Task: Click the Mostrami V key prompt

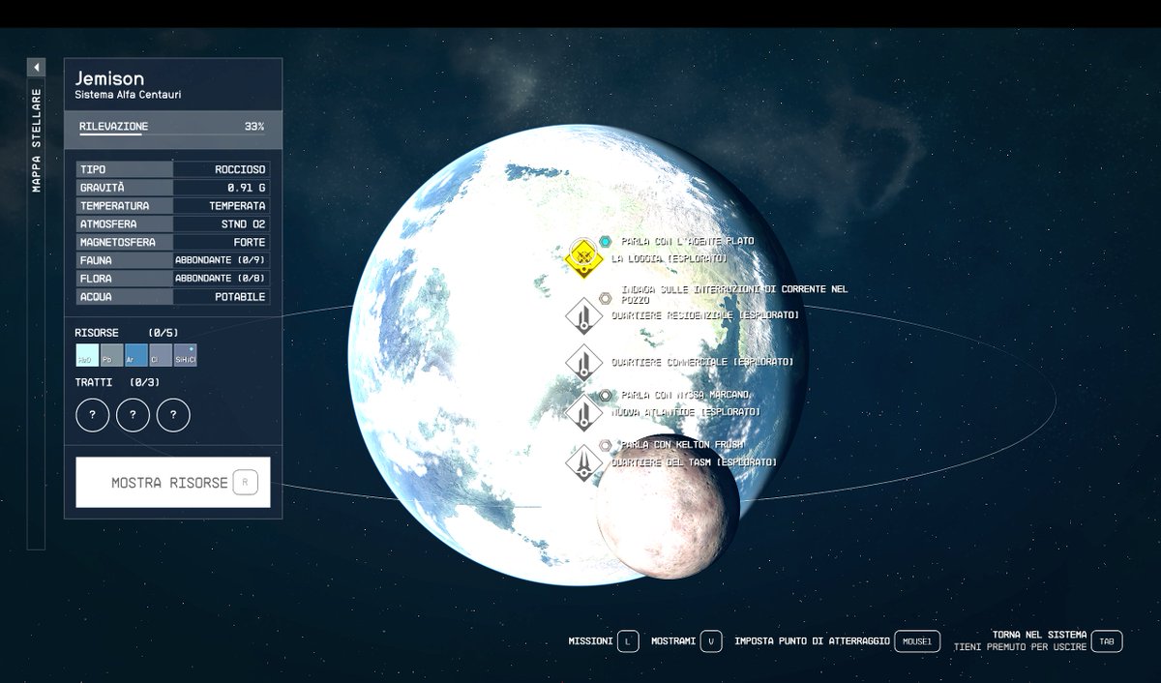Action: coord(687,641)
